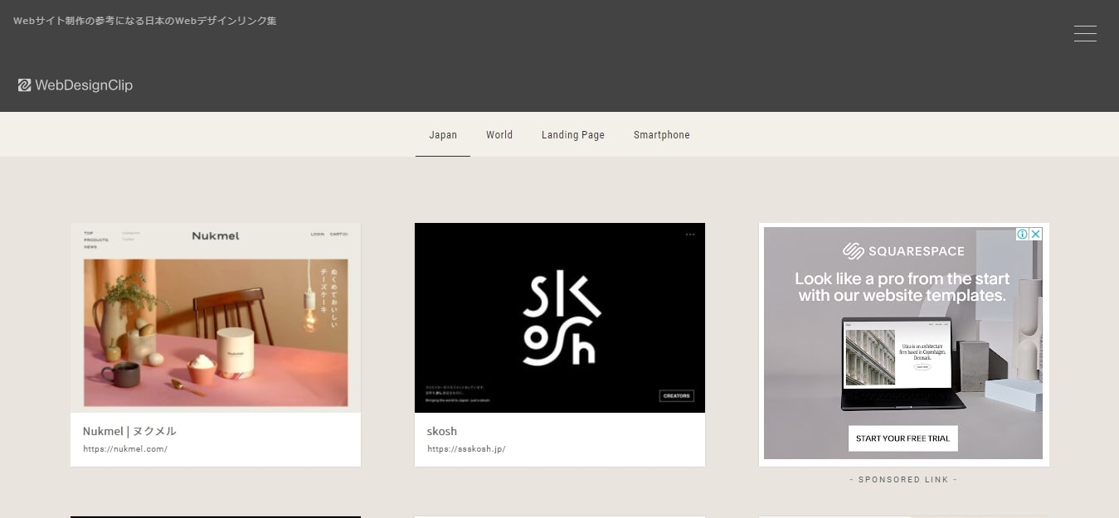
Task: Click the ad info icon on the Squarespace ad
Action: click(x=1023, y=235)
